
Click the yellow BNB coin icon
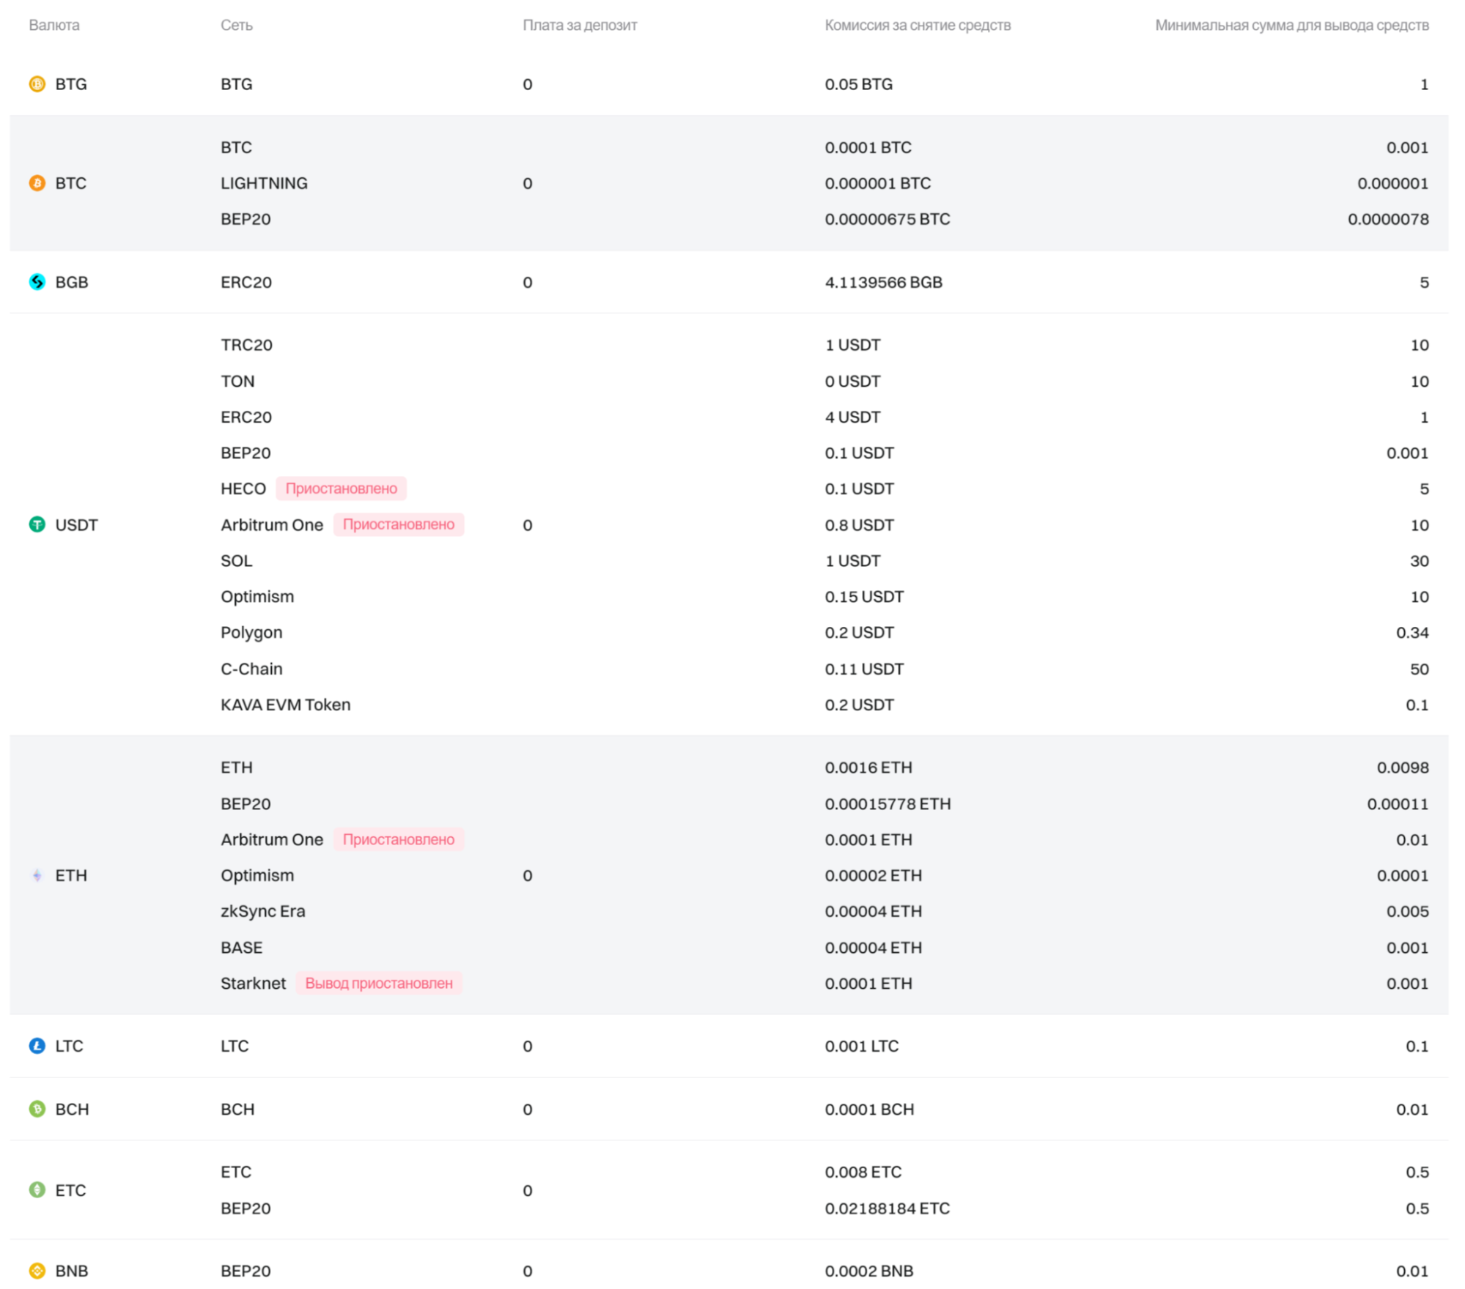point(37,1271)
